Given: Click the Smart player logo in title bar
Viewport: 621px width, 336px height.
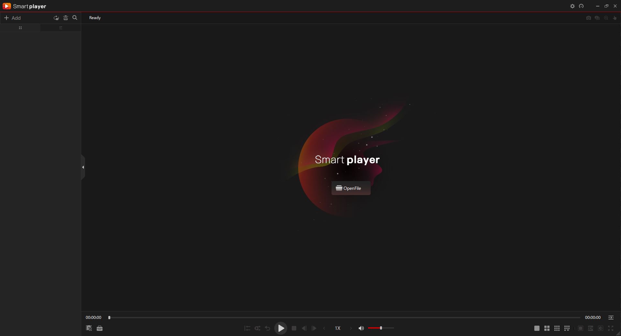Looking at the screenshot, I should (24, 6).
